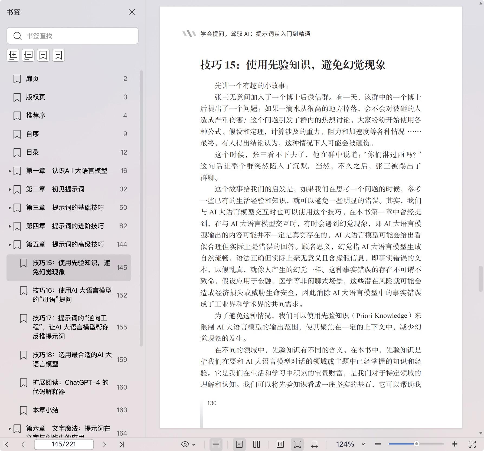Expand 第二章 初见提示词 bookmark
484x451 pixels.
10,189
